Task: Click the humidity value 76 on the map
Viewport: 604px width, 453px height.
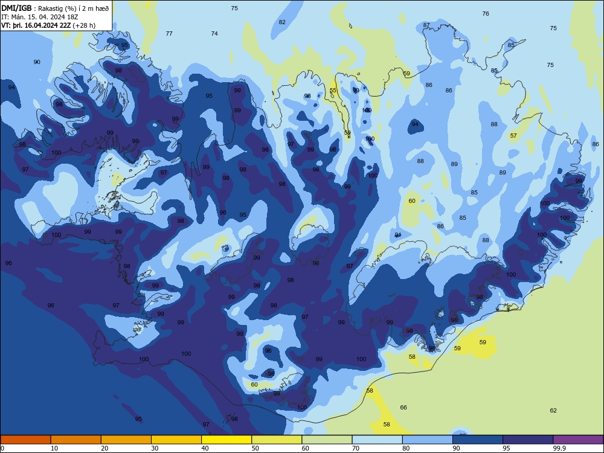Action: pyautogui.click(x=486, y=14)
